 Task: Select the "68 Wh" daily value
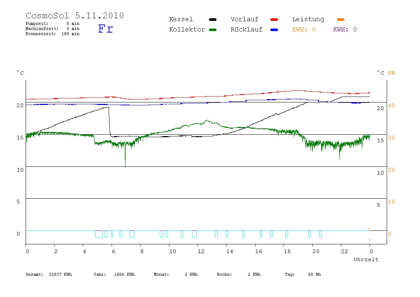pos(315,274)
